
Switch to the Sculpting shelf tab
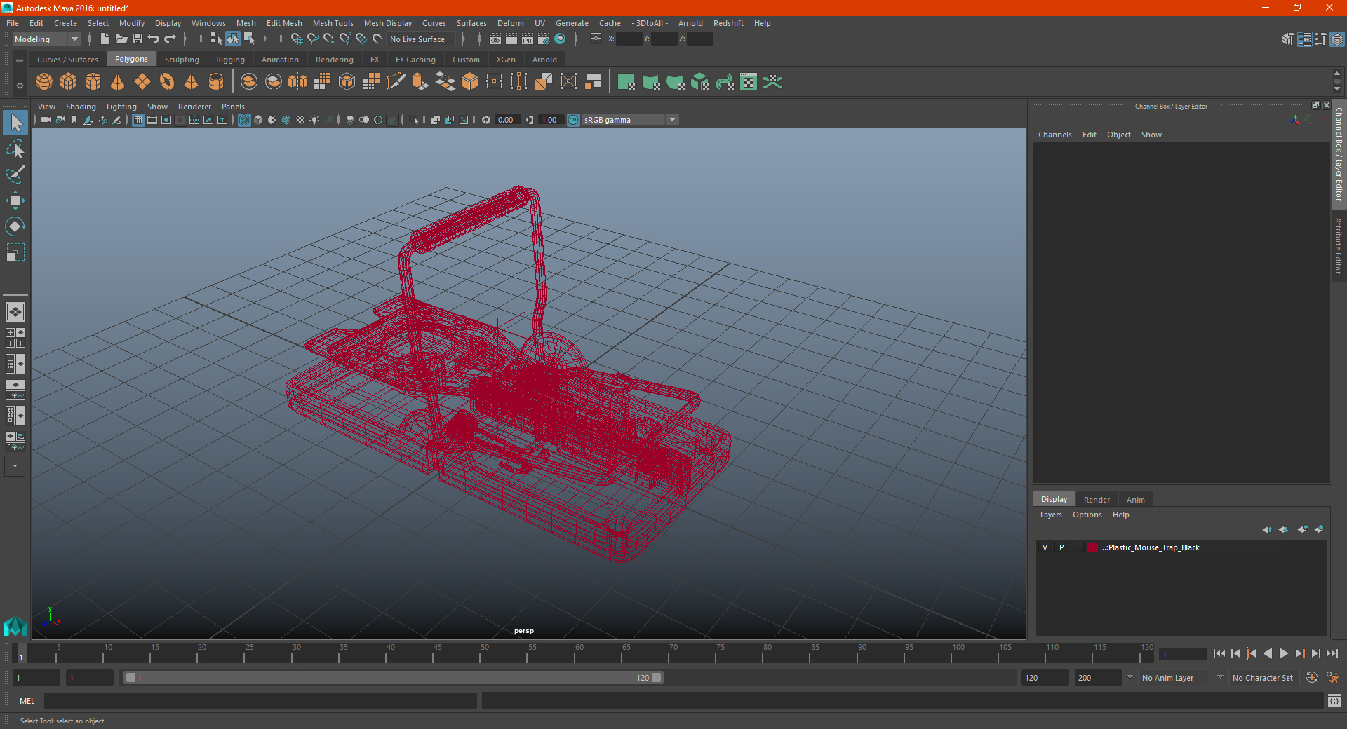182,60
